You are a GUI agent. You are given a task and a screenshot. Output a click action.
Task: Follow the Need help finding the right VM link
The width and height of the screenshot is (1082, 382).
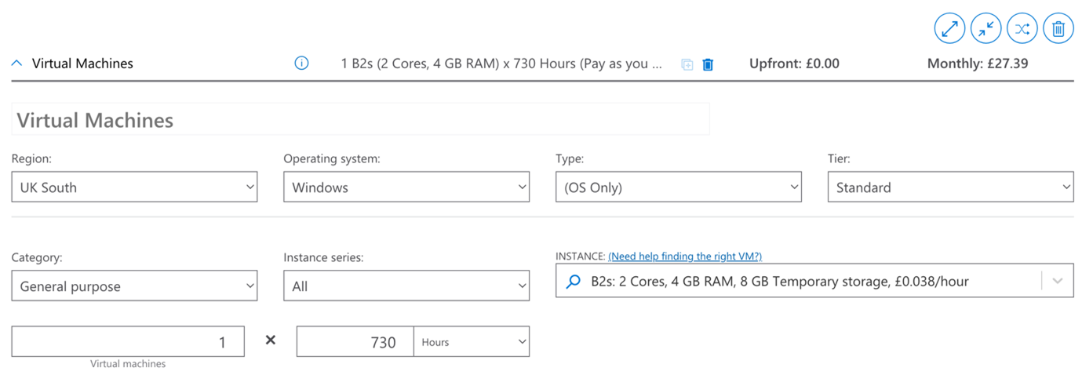[x=685, y=256]
